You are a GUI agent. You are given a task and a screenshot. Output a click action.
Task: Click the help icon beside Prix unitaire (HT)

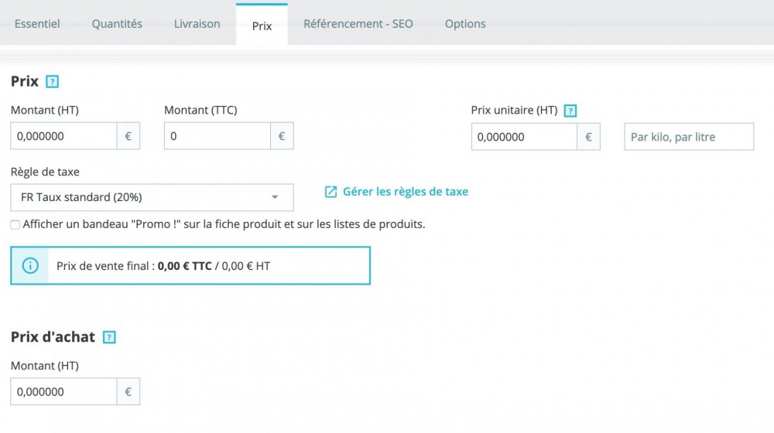570,111
